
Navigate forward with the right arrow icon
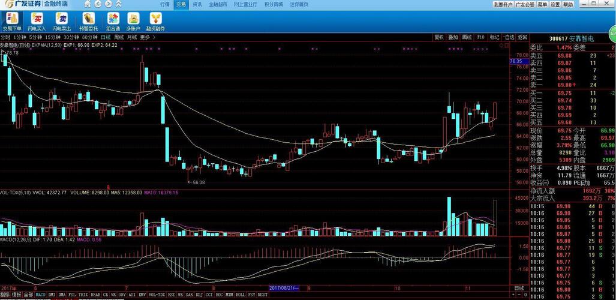pyautogui.click(x=108, y=4)
